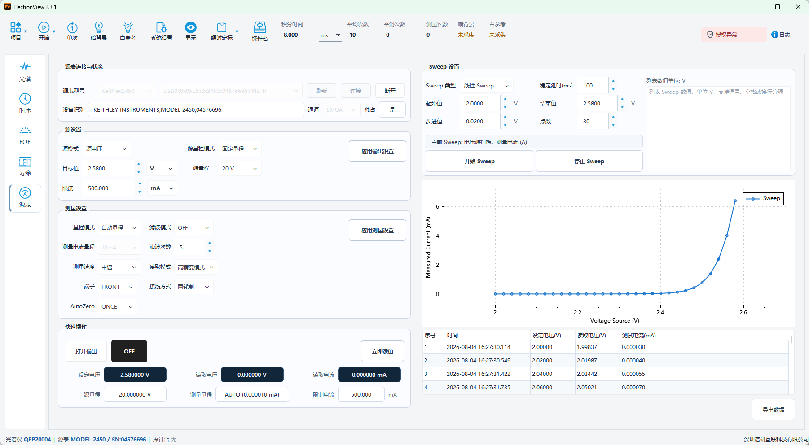Capture the 白参考 white reference

click(128, 31)
